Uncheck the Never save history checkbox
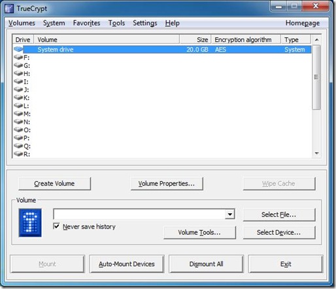This screenshot has height=289, width=336. click(x=56, y=226)
